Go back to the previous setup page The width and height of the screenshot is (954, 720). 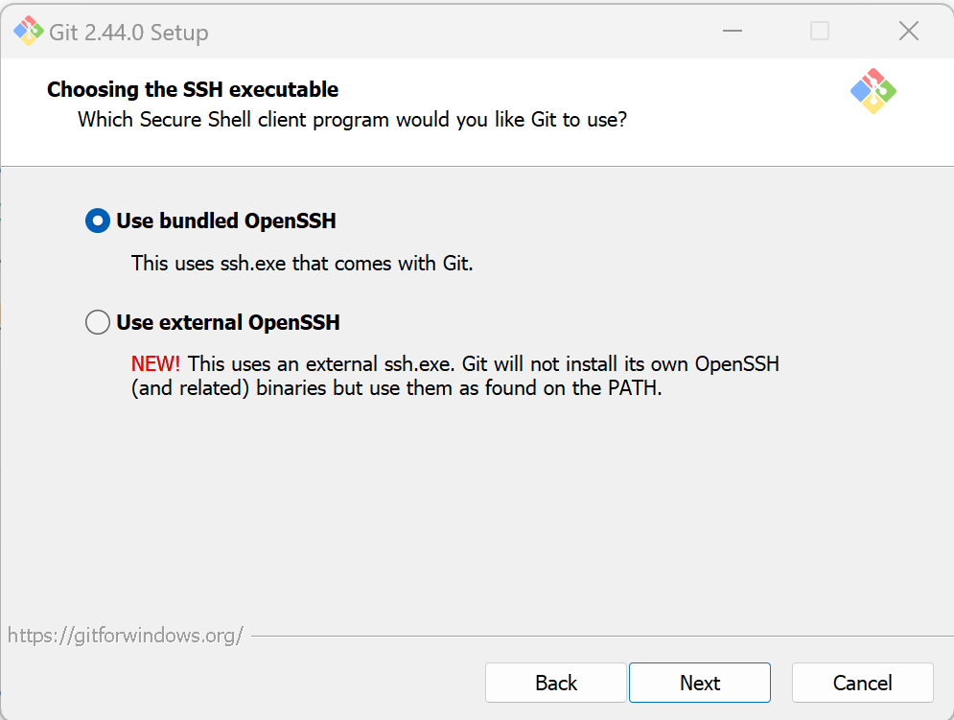click(x=556, y=683)
